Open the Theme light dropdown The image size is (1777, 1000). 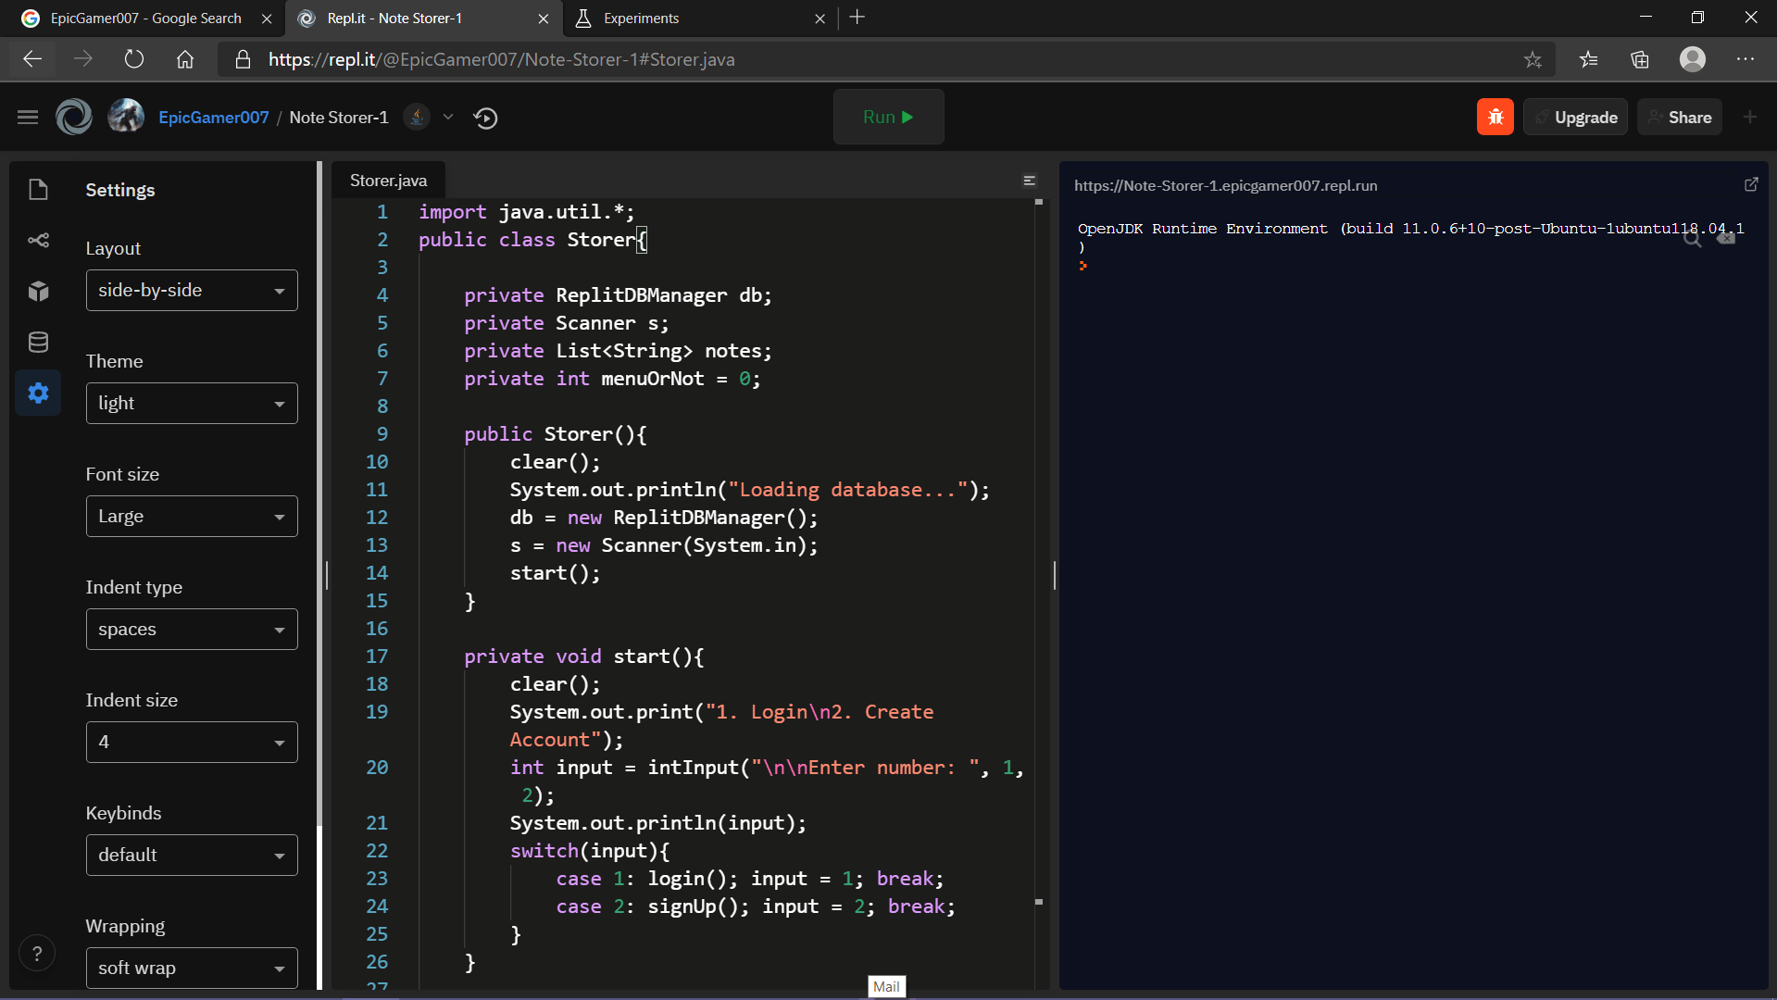point(192,403)
